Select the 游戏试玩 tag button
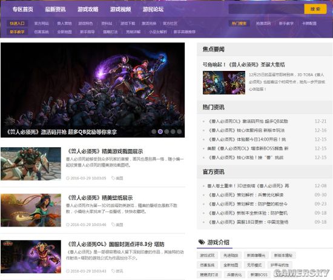The height and width of the screenshot is (280, 333). (207, 255)
